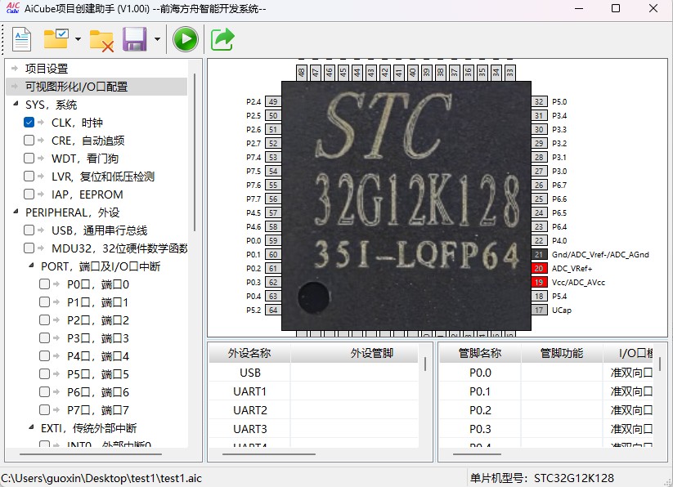
Task: Click pin 27 for P3.0 on chip
Action: pyautogui.click(x=539, y=171)
